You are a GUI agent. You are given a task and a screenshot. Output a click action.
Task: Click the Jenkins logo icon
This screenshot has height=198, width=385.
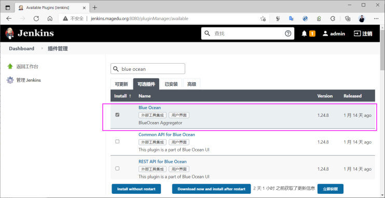pyautogui.click(x=9, y=33)
